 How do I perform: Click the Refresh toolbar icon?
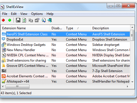pyautogui.click(x=24, y=20)
